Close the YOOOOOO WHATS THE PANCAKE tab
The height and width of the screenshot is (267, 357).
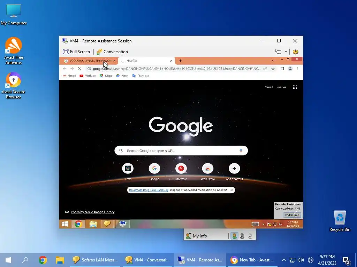pyautogui.click(x=114, y=61)
